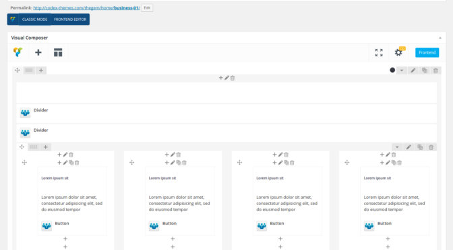Click the blue Frontend button
The width and height of the screenshot is (453, 250).
coord(427,52)
